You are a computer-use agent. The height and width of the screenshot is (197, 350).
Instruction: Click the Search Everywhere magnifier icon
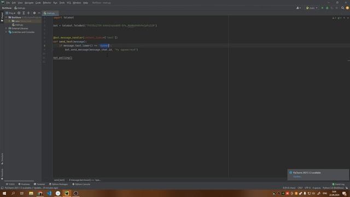(x=342, y=8)
